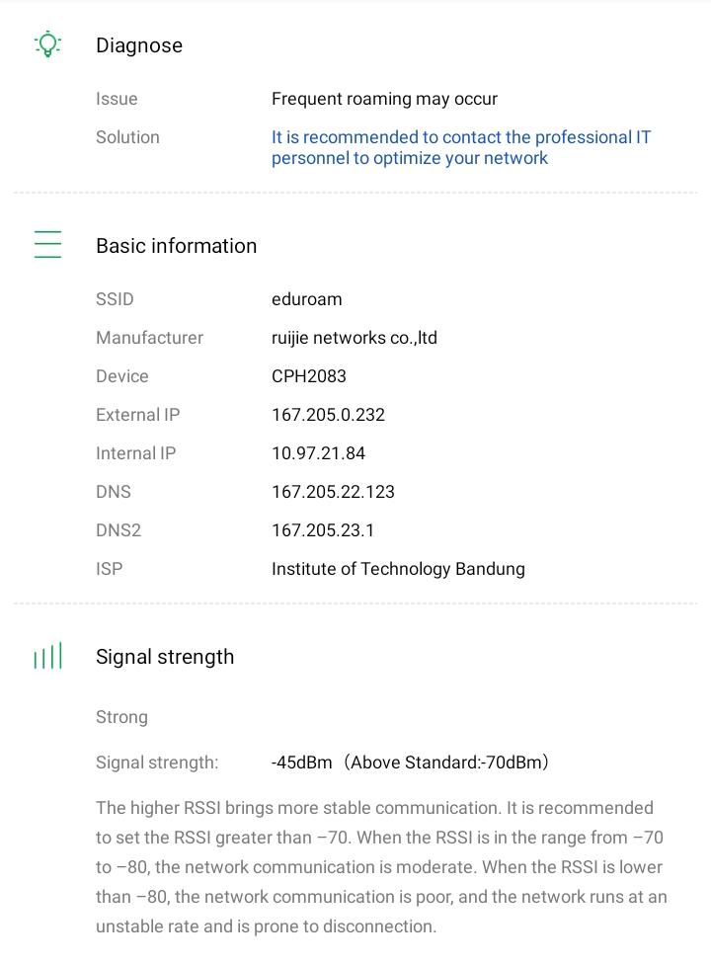
Task: Tap the eduroam SSID value
Action: point(306,299)
